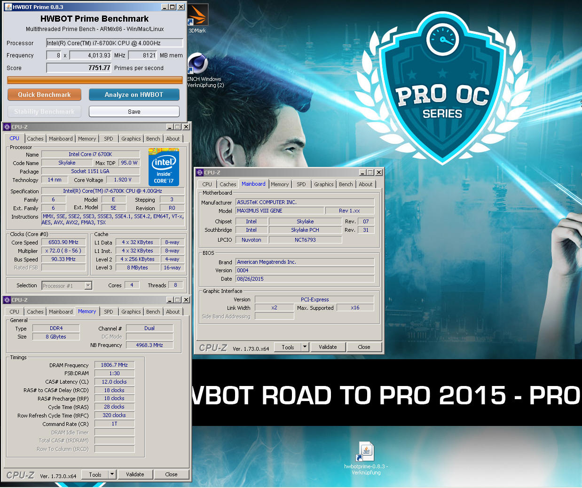Click Close in the CPU-Z Mainboard window
This screenshot has width=582, height=488.
[x=364, y=347]
